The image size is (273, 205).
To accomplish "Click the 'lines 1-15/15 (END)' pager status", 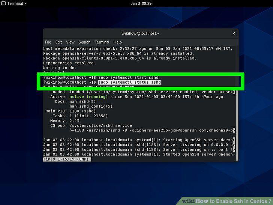I will tap(67, 159).
